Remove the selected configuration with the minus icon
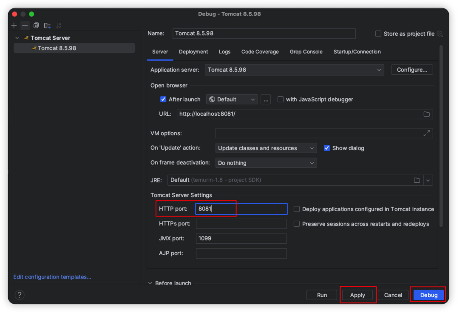The height and width of the screenshot is (312, 457). click(x=25, y=25)
